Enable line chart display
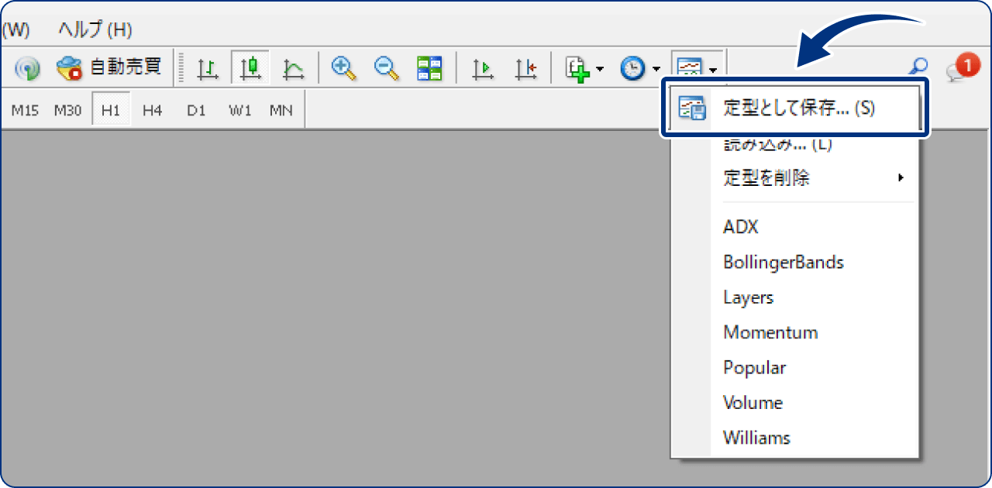This screenshot has width=992, height=488. coord(293,69)
